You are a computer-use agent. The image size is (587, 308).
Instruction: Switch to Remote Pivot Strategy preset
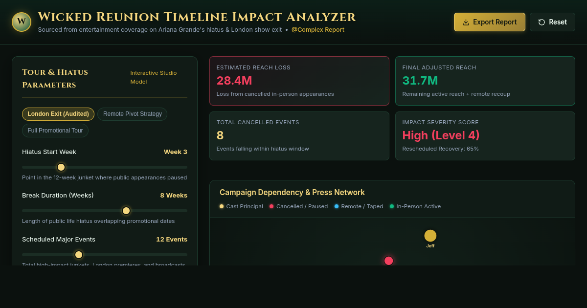point(133,114)
